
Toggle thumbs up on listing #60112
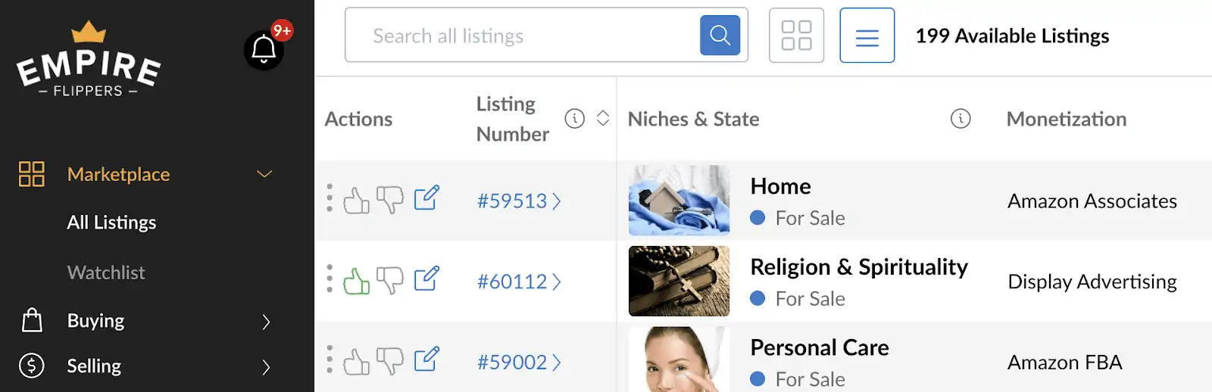(x=357, y=281)
